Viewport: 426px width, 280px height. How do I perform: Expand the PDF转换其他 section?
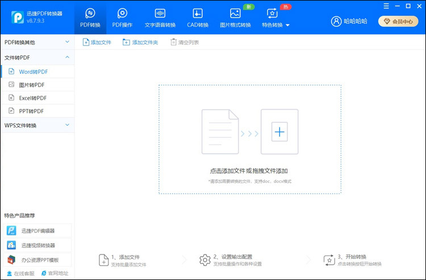[x=37, y=42]
